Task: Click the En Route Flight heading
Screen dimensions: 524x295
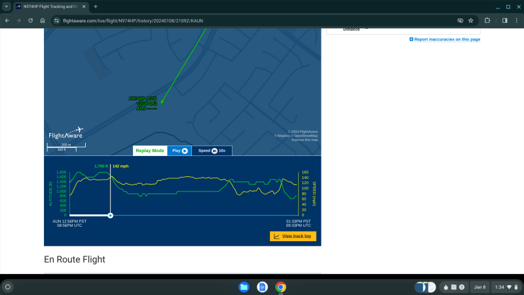Action: coord(75,260)
